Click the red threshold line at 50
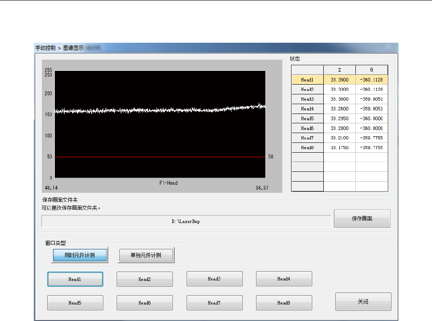Viewport: 432px width, 321px height. click(160, 157)
